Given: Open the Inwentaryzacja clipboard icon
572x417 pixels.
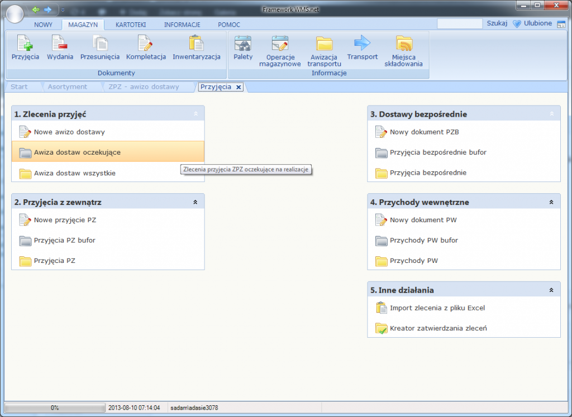Looking at the screenshot, I should 196,44.
